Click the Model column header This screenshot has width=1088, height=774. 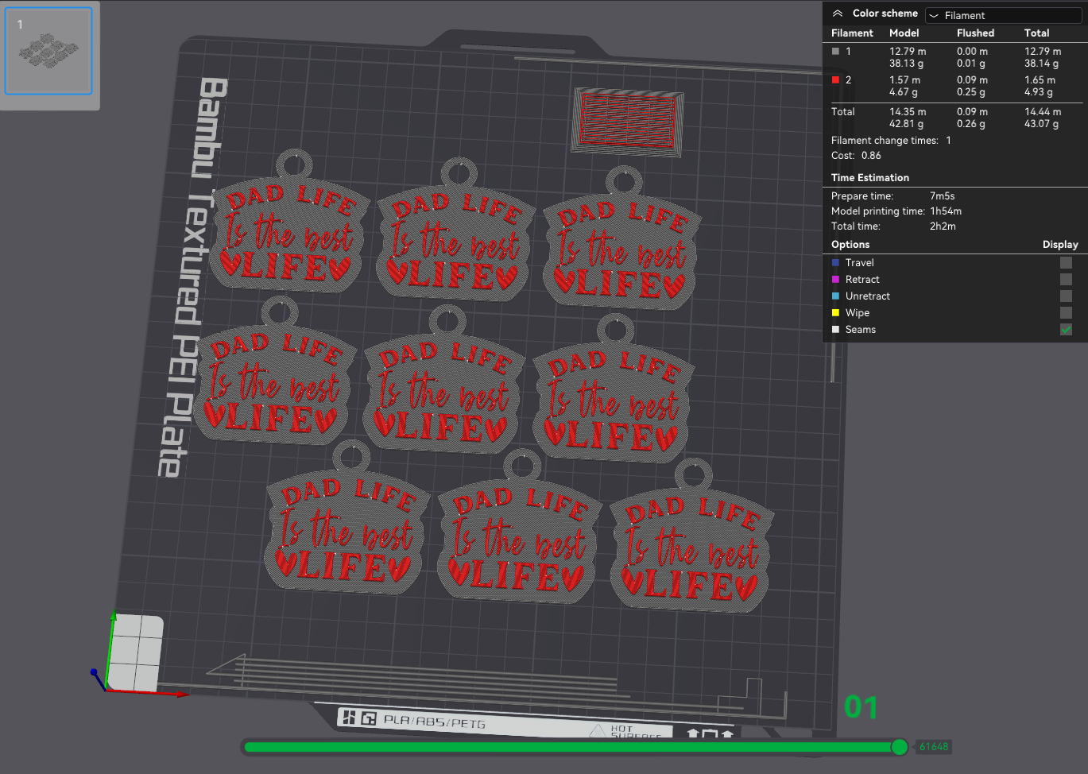tap(904, 33)
